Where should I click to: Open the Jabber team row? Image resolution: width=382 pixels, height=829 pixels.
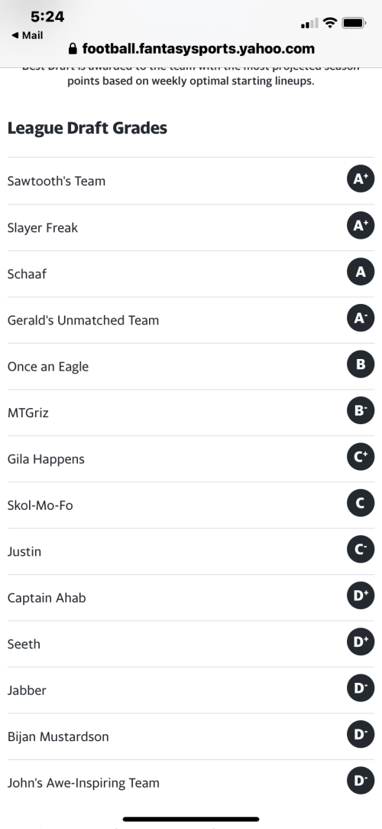click(x=191, y=690)
